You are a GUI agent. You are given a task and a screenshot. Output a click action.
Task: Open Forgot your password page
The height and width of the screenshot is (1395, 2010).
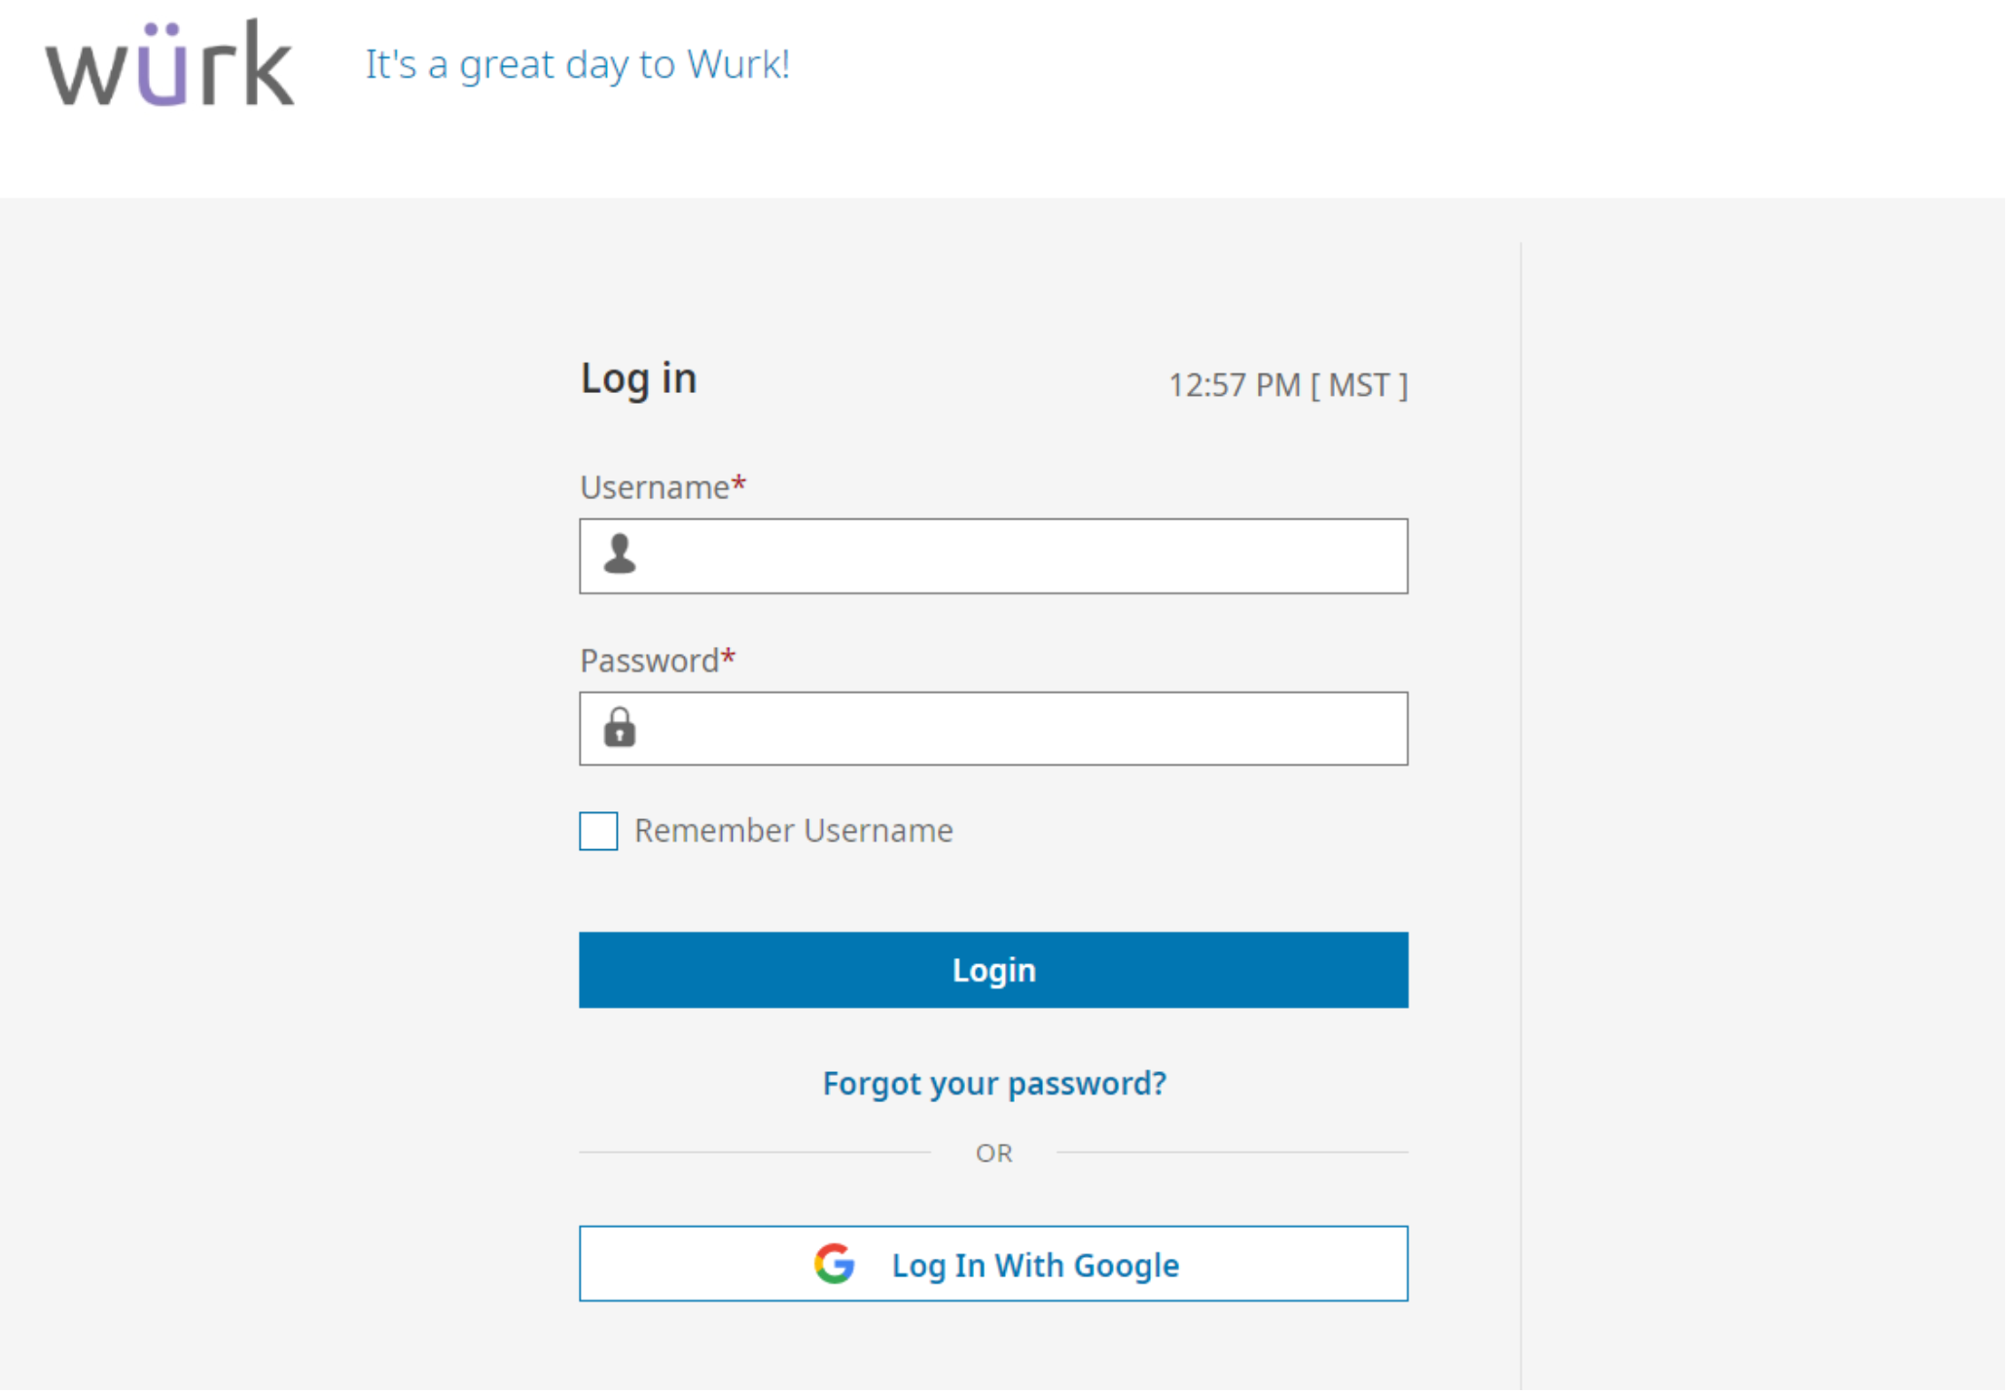[993, 1083]
